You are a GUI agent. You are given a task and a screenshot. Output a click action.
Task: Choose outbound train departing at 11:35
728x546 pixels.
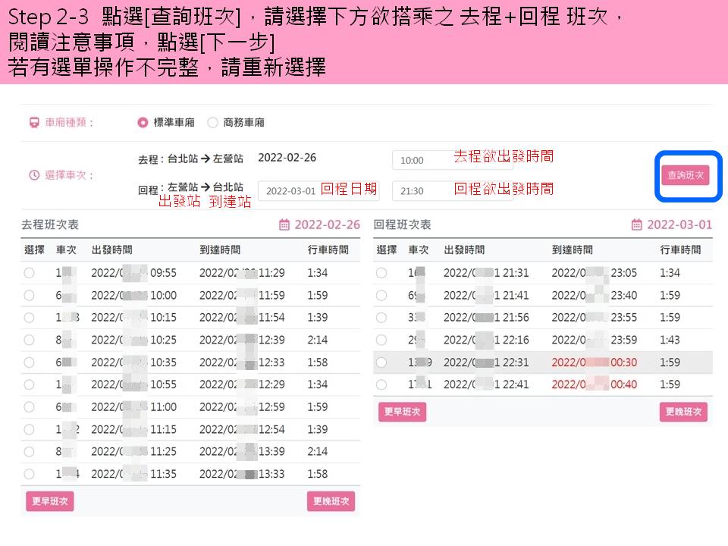click(x=30, y=474)
